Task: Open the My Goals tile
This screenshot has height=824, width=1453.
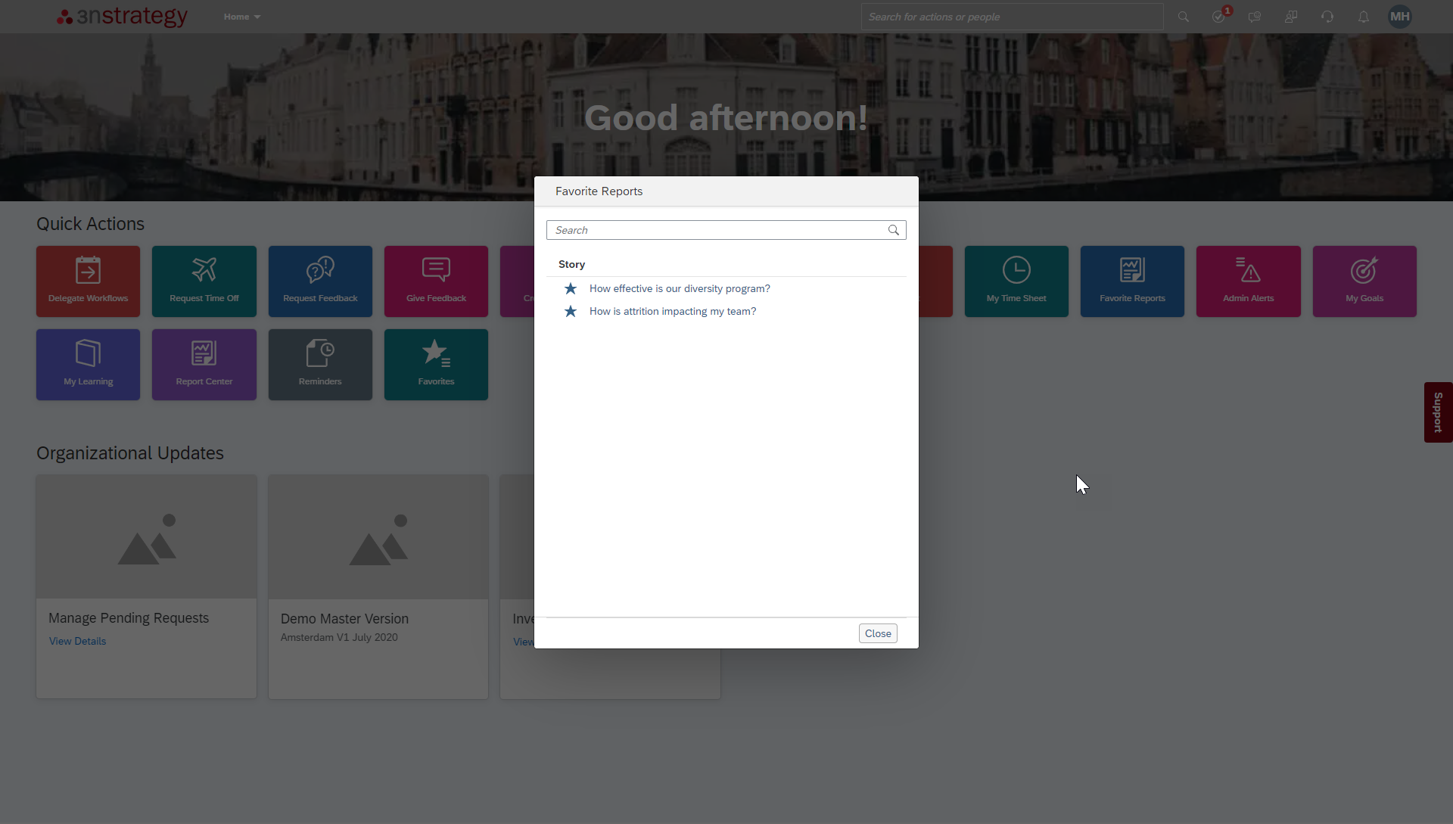Action: pos(1364,281)
